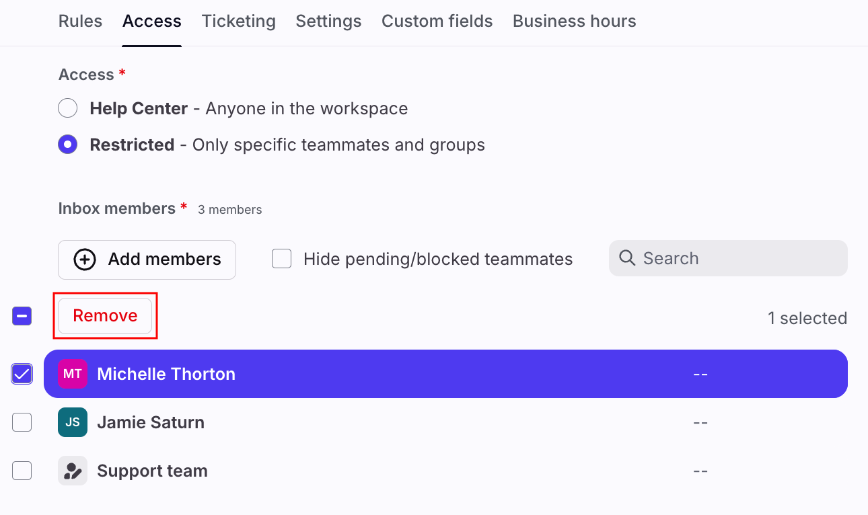Screen dimensions: 868x515
Task: Open the Ticketing tab
Action: (238, 22)
